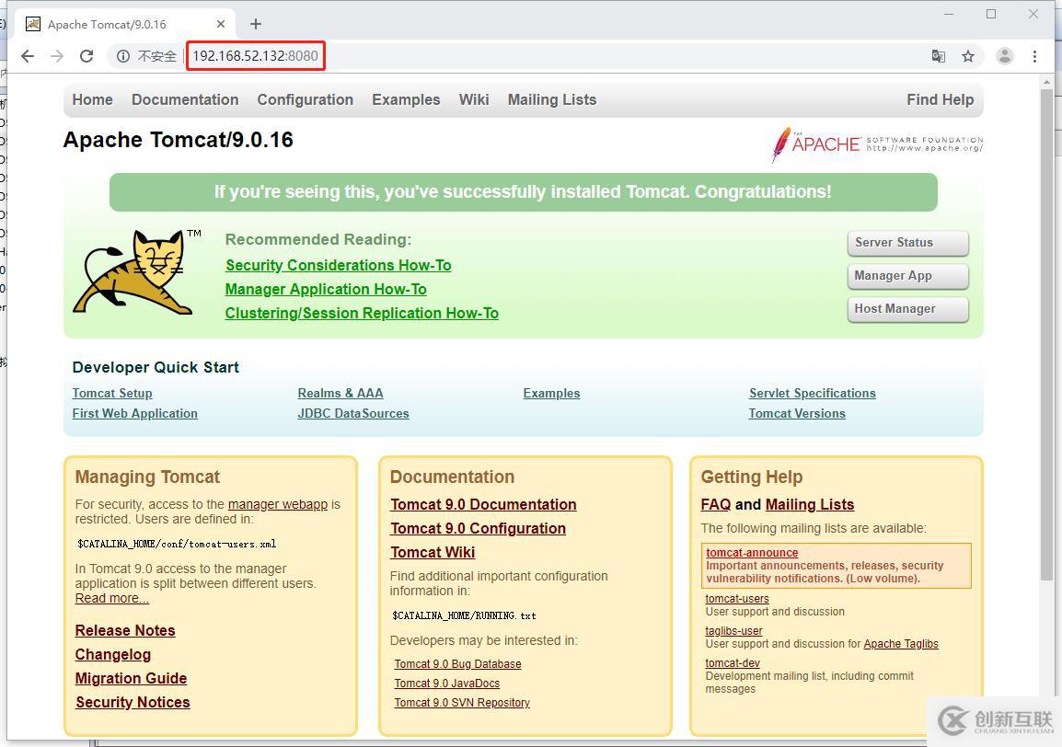Open a new browser tab
Screen dimensions: 1062x747
pyautogui.click(x=256, y=24)
